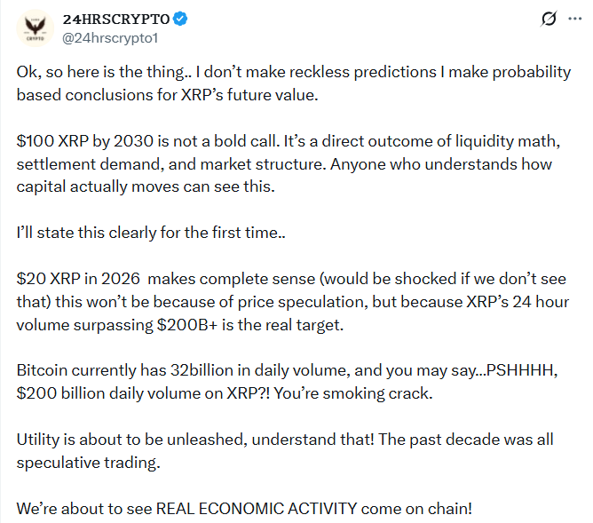Viewport: 593px width, 523px height.
Task: Open the 24HRSCRYPTO display name link
Action: [x=114, y=20]
